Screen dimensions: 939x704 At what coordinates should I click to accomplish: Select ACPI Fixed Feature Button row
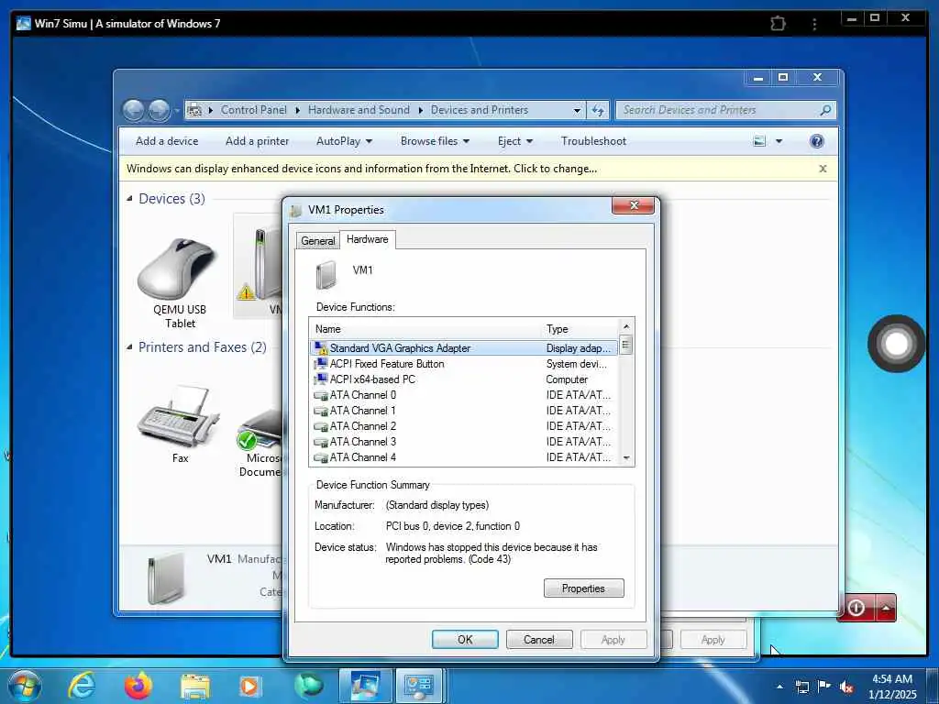[464, 363]
